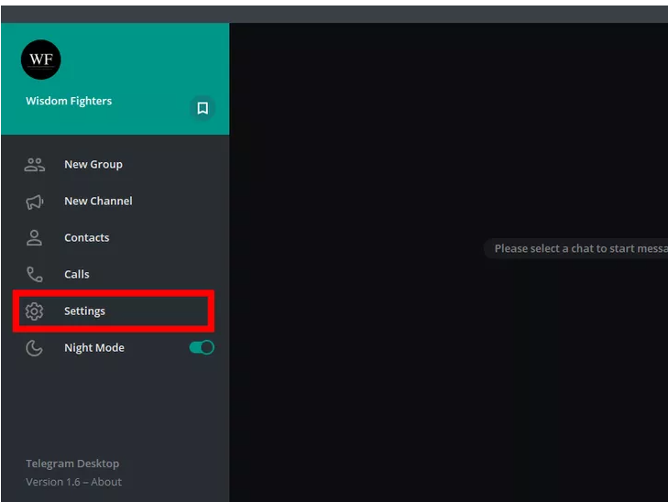Image resolution: width=668 pixels, height=502 pixels.
Task: Click the two-people icon beside New Group
Action: (35, 165)
